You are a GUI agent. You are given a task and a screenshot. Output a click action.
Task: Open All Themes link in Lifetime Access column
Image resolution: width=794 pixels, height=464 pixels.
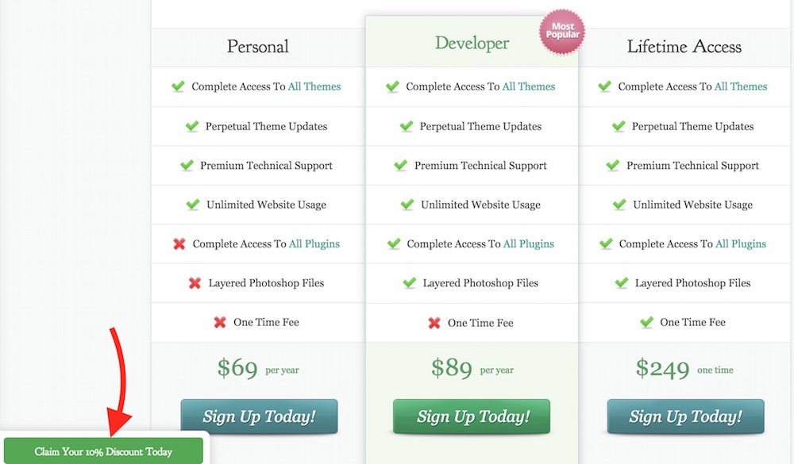(741, 86)
